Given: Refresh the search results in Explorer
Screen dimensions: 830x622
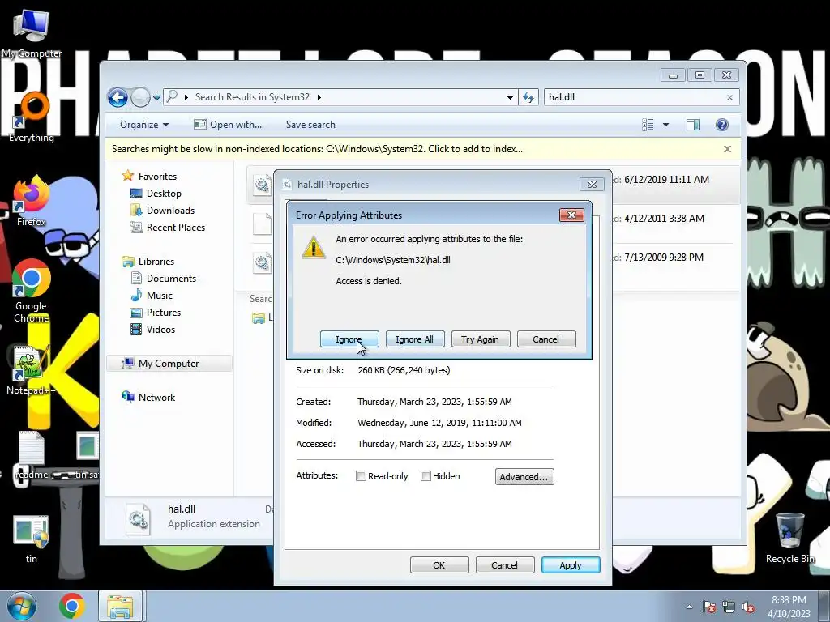Looking at the screenshot, I should [x=528, y=97].
